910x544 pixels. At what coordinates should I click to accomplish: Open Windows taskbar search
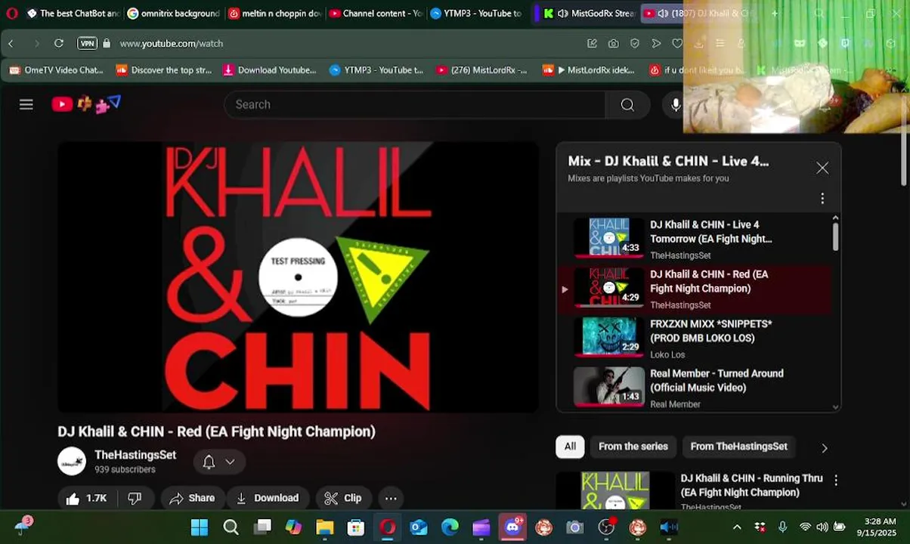[231, 527]
